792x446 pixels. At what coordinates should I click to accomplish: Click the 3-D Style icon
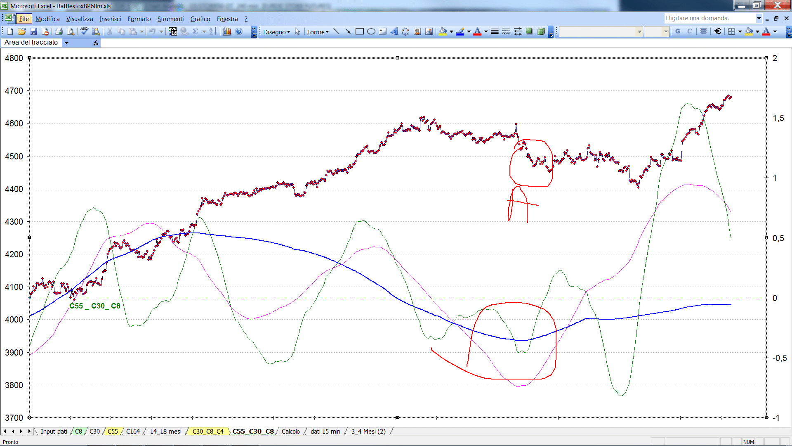pos(541,31)
